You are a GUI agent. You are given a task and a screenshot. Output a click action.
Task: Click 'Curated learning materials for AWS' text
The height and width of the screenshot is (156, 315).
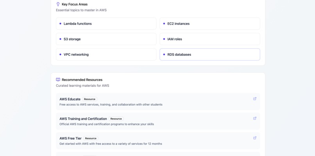(82, 86)
